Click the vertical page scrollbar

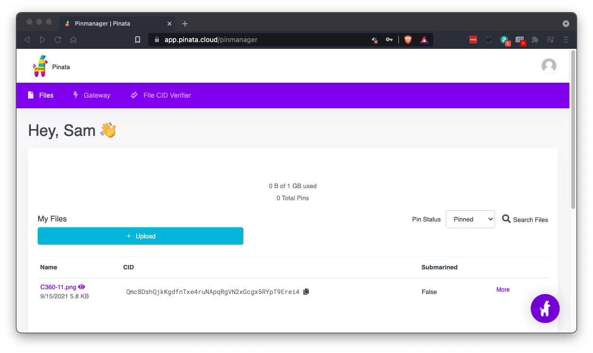click(573, 129)
